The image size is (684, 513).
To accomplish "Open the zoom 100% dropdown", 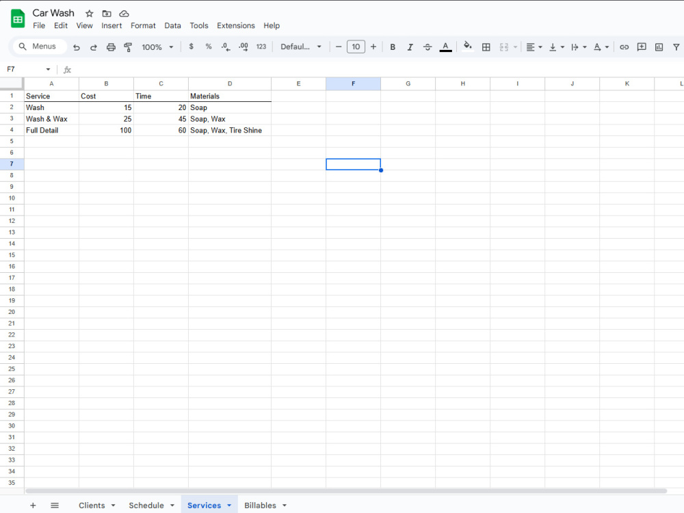I will click(157, 47).
